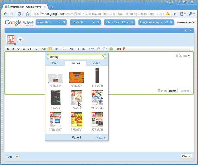Select the 336x500 image result
Screen dimensions: 198x165
point(56,98)
